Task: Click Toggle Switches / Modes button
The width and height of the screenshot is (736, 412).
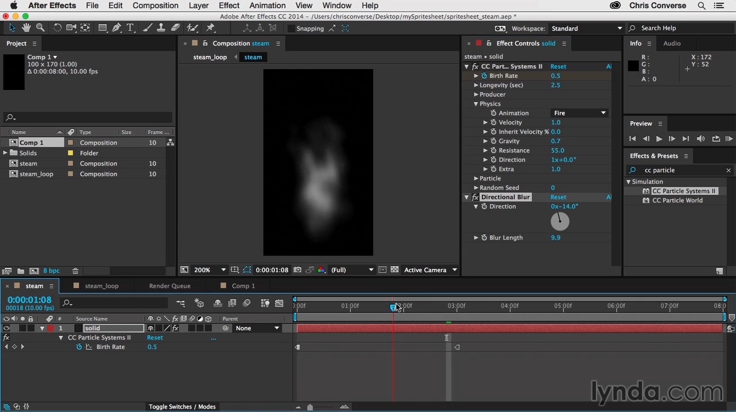Action: pyautogui.click(x=182, y=407)
